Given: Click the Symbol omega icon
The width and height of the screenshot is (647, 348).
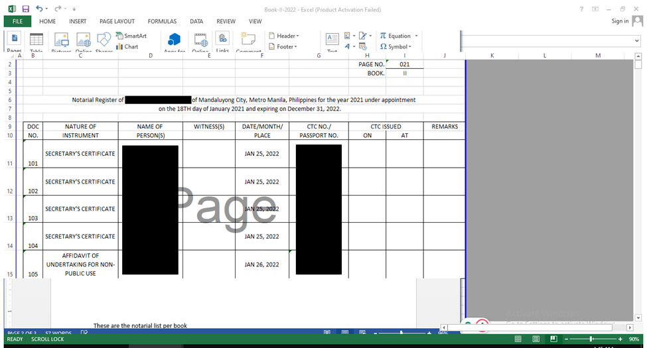Looking at the screenshot, I should click(384, 46).
